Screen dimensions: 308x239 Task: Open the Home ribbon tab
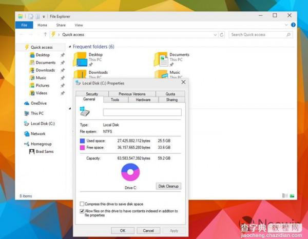(42, 25)
